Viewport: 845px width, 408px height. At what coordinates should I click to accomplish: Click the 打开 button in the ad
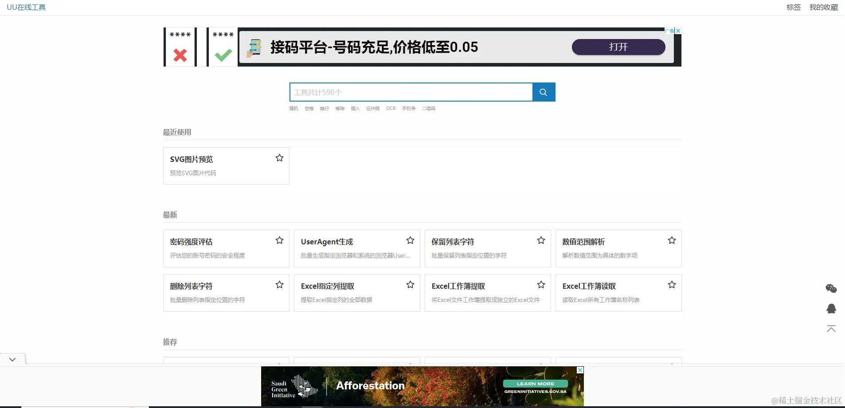click(x=618, y=47)
